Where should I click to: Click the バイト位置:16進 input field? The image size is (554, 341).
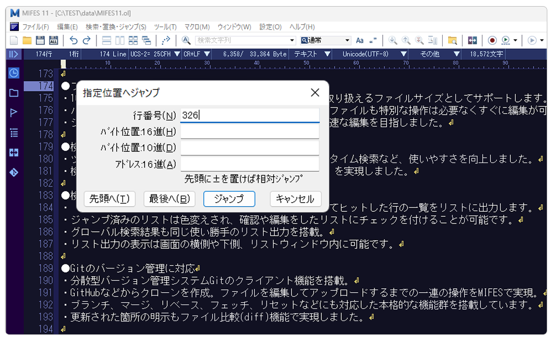click(250, 132)
